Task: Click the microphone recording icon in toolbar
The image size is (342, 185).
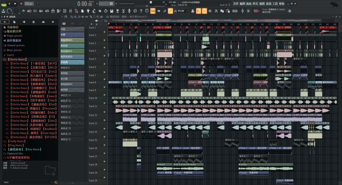Action: (129, 11)
